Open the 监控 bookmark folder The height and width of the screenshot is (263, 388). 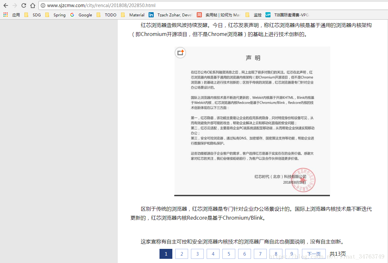254,15
